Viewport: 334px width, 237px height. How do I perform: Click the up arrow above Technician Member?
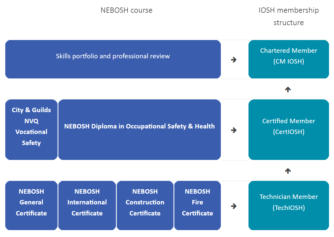pyautogui.click(x=288, y=171)
